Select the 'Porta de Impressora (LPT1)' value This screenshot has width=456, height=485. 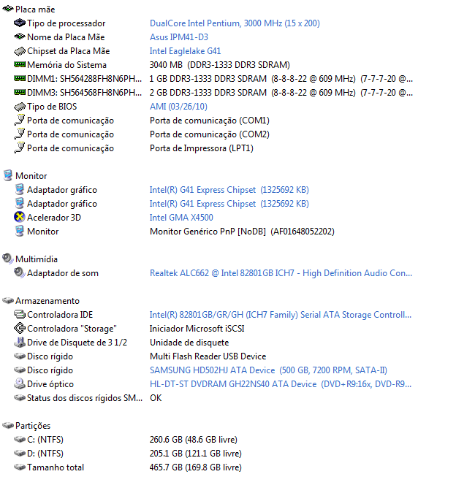202,148
